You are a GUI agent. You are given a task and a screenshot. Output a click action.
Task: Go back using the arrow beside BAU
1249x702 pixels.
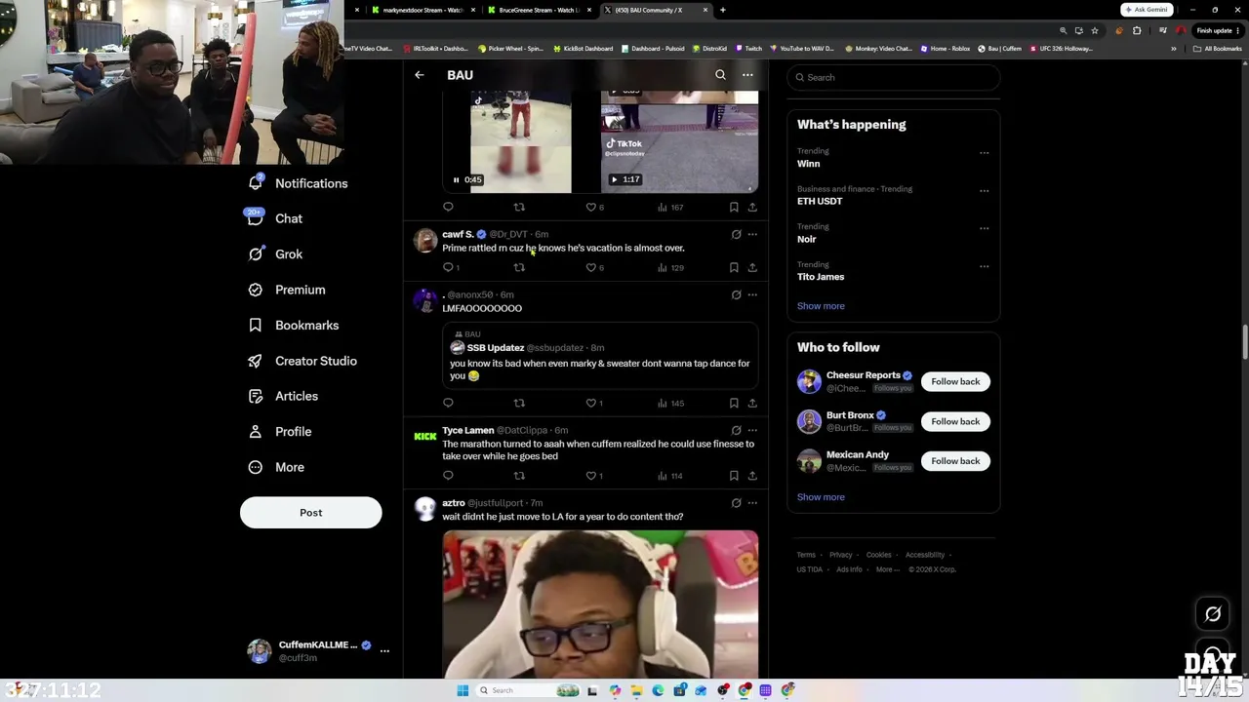pos(420,75)
